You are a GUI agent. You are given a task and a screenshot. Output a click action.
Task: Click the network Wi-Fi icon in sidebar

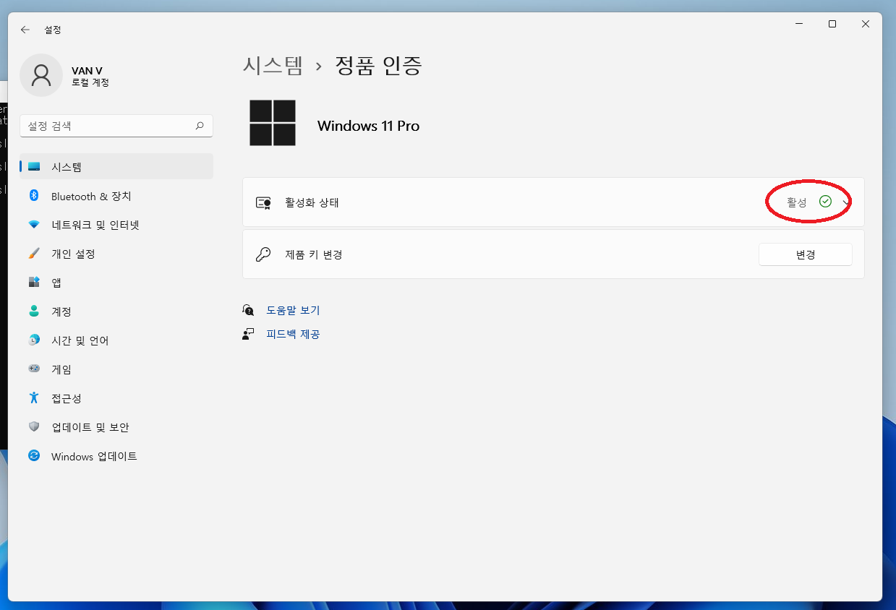(x=34, y=225)
